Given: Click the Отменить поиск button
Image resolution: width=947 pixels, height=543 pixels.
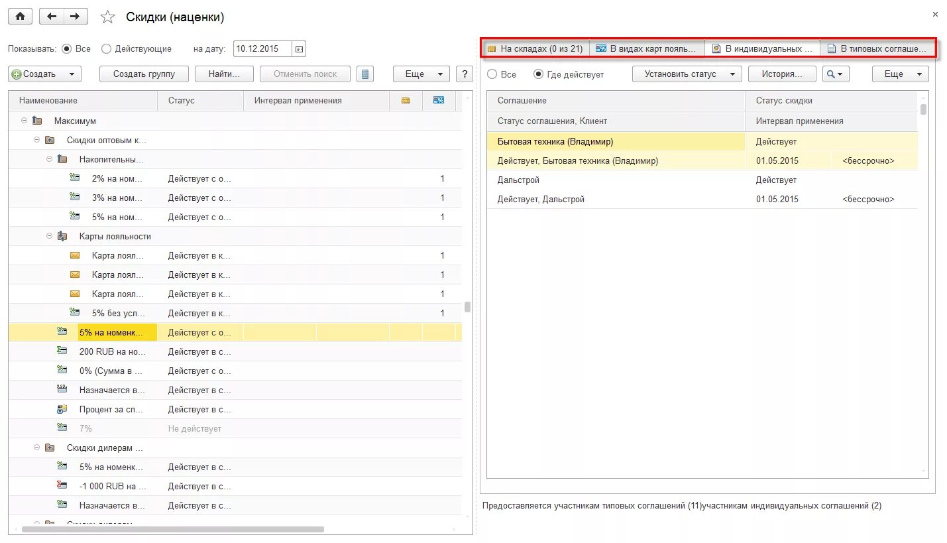Looking at the screenshot, I should pos(305,74).
